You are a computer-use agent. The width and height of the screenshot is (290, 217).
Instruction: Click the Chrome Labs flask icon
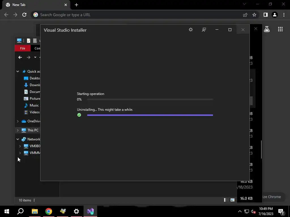tap(267, 29)
